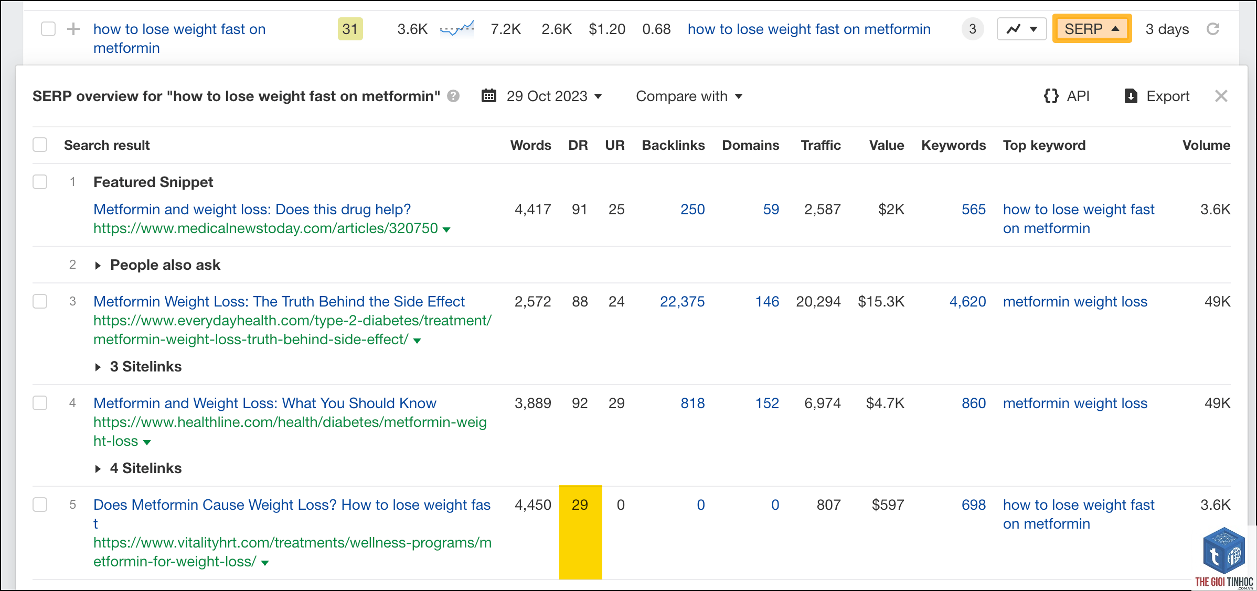Click the Export button label

(x=1168, y=96)
